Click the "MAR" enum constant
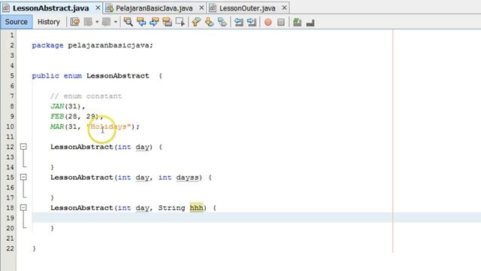The height and width of the screenshot is (271, 481). click(x=57, y=126)
